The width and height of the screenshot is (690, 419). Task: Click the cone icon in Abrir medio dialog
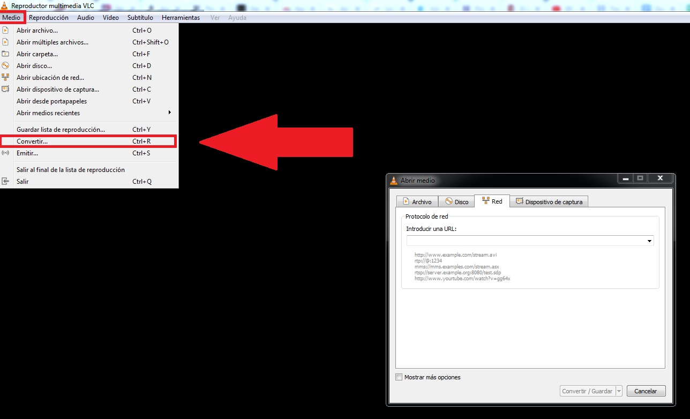394,181
